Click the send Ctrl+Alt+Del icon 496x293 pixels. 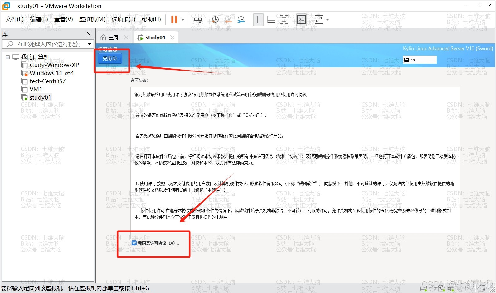198,19
